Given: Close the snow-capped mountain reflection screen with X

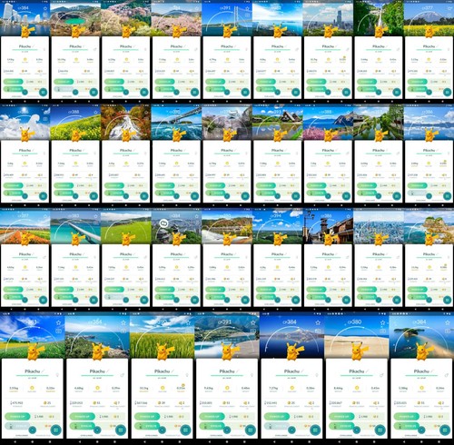Looking at the screenshot, I should pos(291,430).
